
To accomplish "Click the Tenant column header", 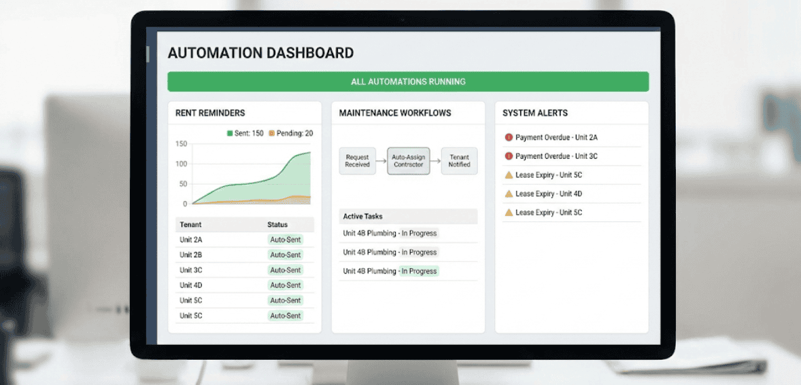I will pyautogui.click(x=190, y=224).
